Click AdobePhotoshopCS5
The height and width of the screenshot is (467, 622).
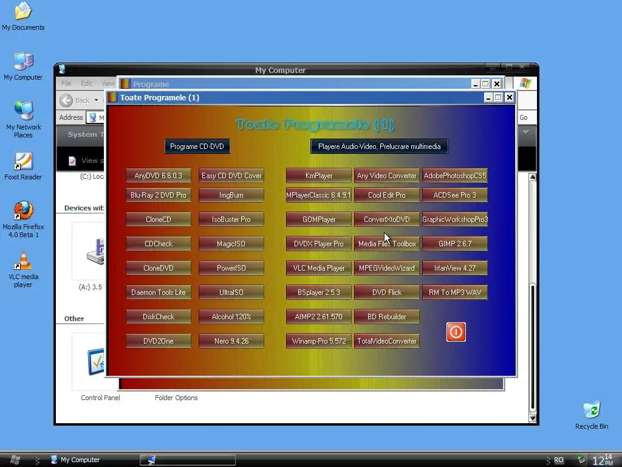(455, 176)
